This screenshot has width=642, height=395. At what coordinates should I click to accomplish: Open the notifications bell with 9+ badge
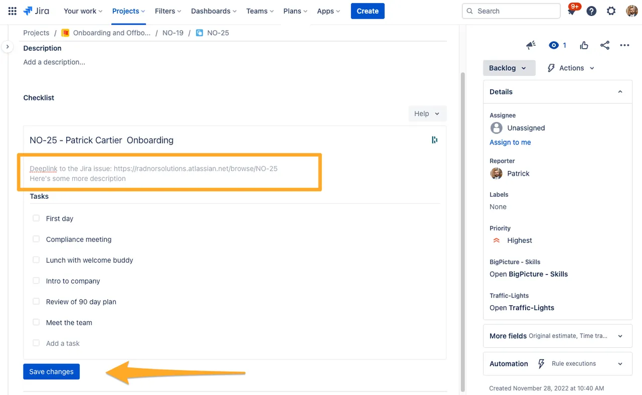pos(572,11)
